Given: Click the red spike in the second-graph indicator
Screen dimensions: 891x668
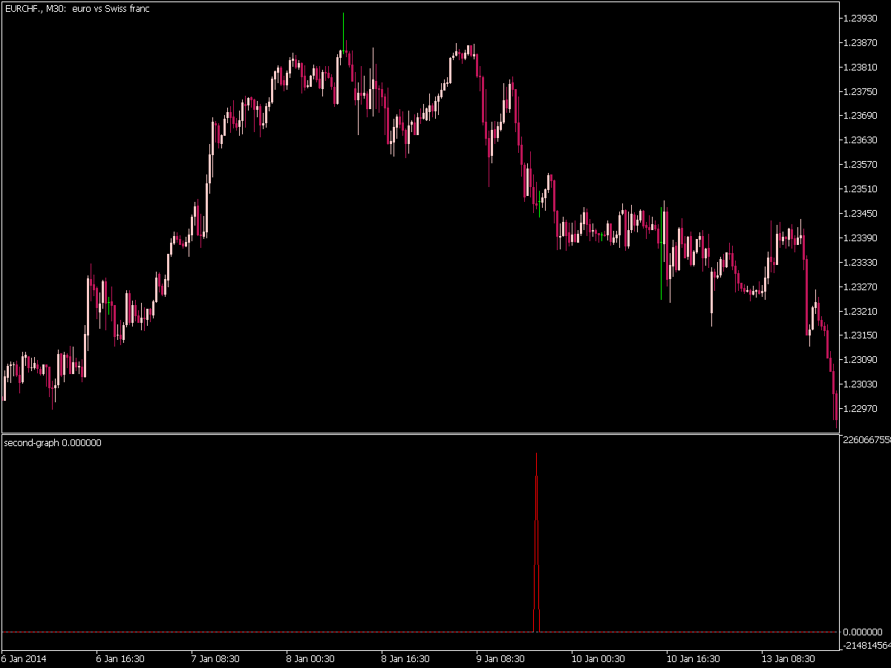Looking at the screenshot, I should click(x=536, y=542).
